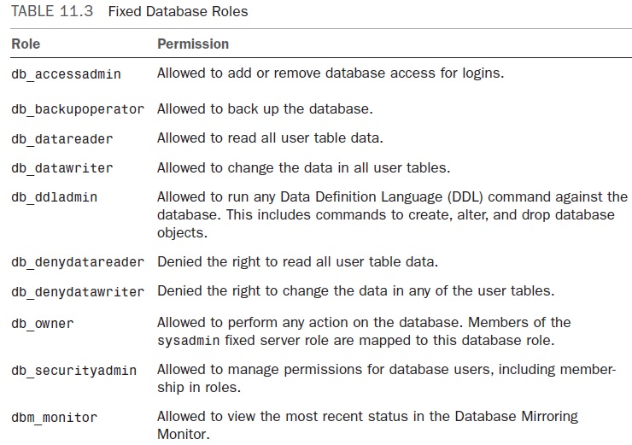Select the db_backupoperator role entry
This screenshot has height=445, width=632.
coord(78,110)
